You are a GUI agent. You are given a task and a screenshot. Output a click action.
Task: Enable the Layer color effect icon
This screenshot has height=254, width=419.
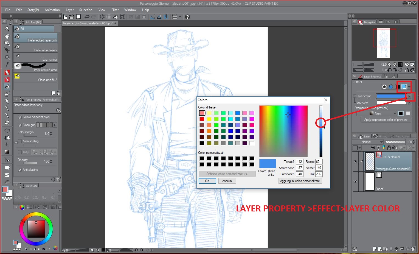coord(404,87)
